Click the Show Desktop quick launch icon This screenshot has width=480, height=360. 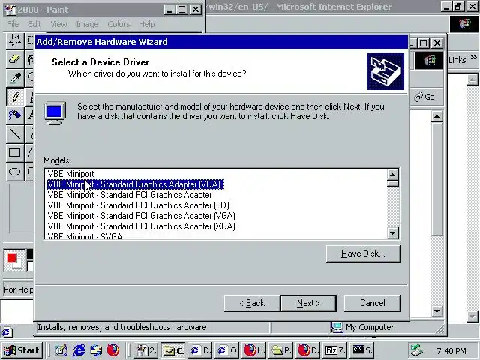point(61,350)
